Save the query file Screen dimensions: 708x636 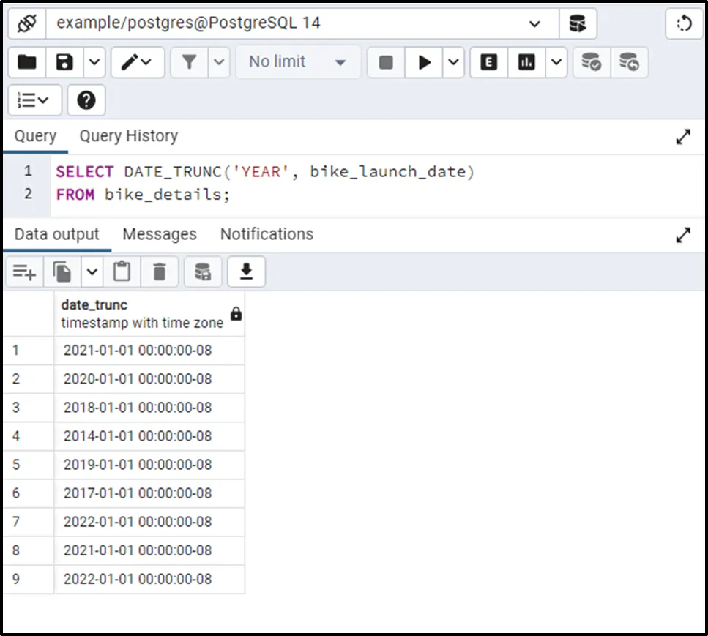pyautogui.click(x=65, y=62)
